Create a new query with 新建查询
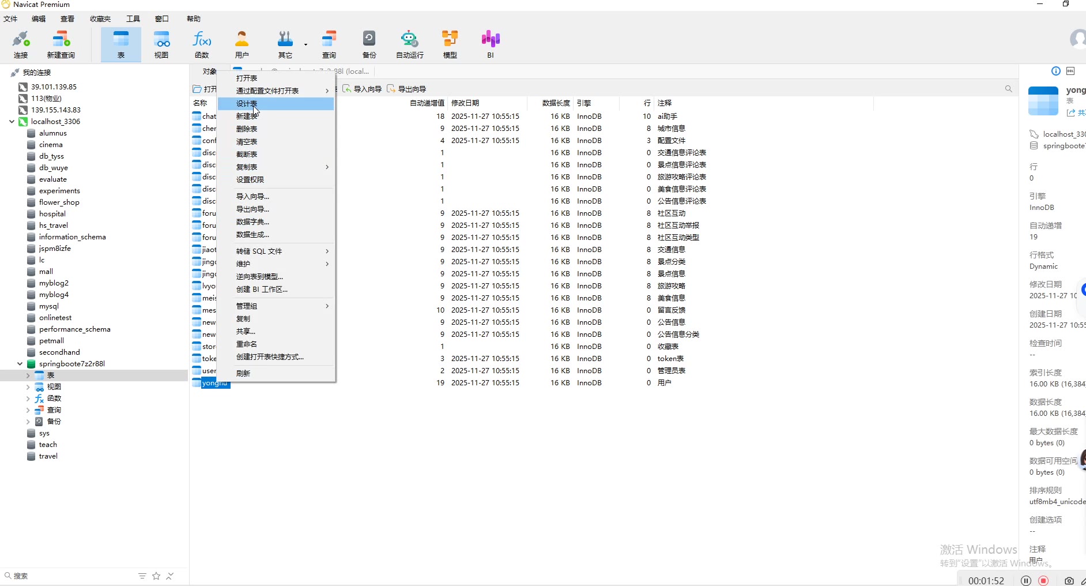The image size is (1086, 586). [x=61, y=44]
